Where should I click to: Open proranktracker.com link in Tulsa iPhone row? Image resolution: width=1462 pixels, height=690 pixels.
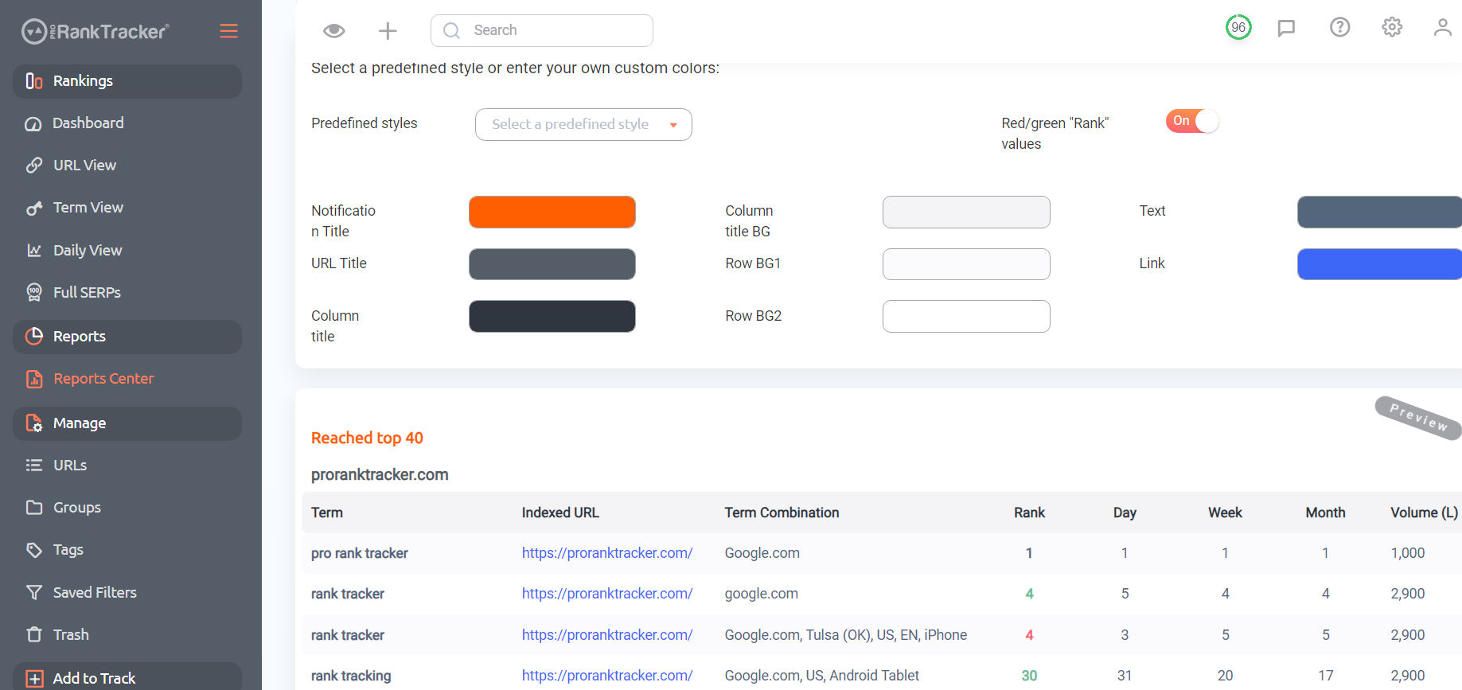coord(607,635)
